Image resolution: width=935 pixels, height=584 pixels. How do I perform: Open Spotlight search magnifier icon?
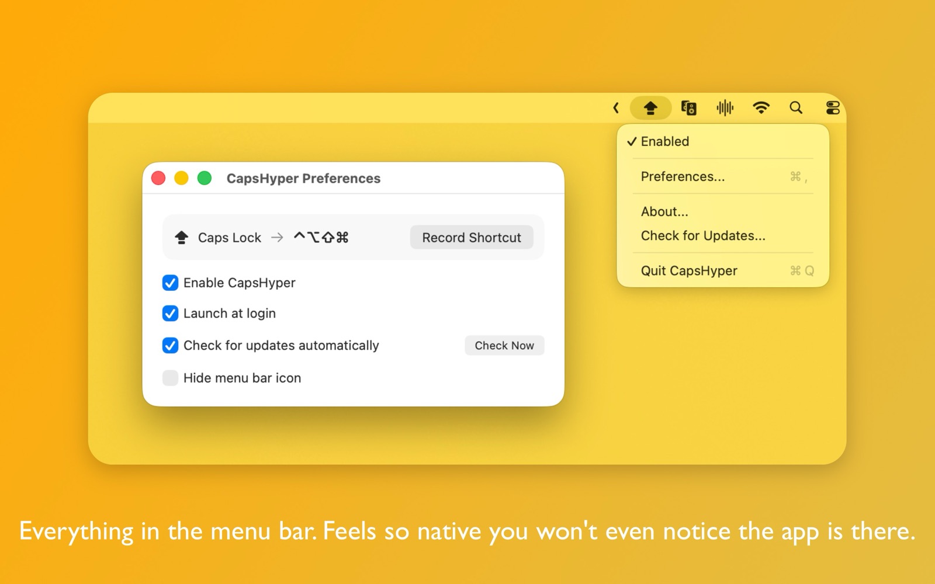[x=796, y=107]
